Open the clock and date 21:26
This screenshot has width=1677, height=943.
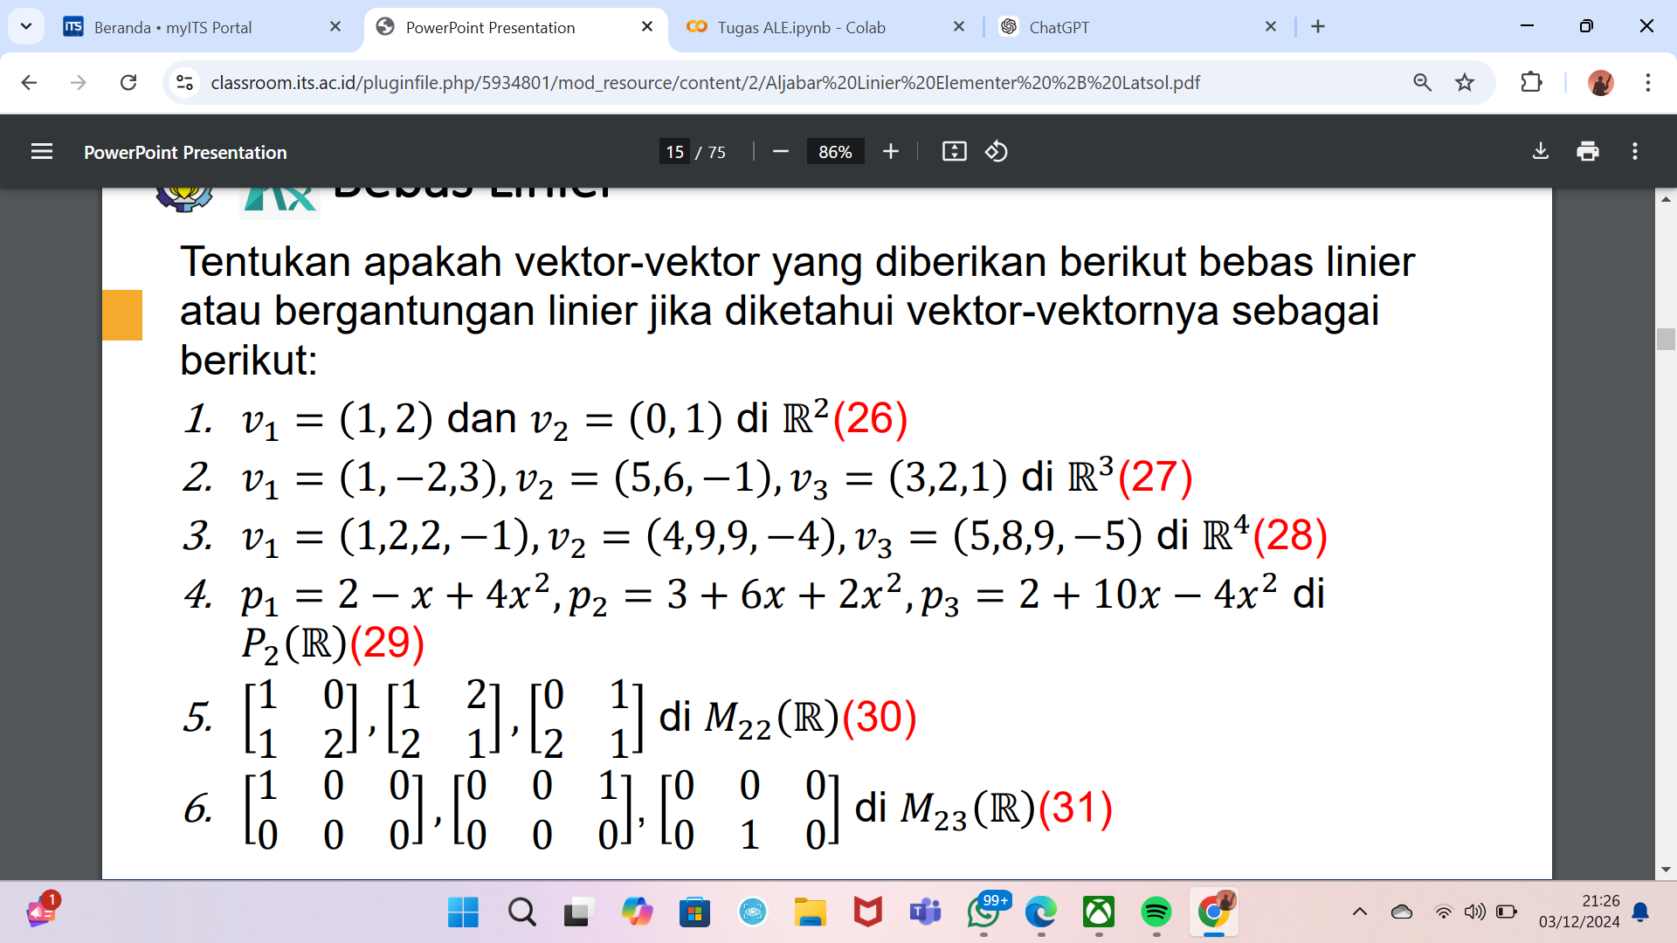click(1579, 912)
